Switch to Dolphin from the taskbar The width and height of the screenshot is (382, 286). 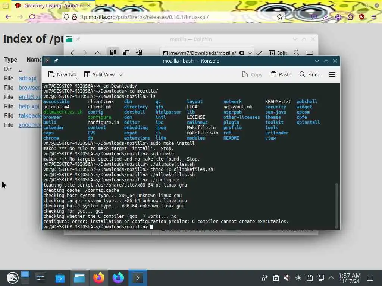79,278
